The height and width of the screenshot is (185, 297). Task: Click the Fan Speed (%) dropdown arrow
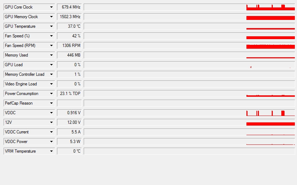click(x=52, y=36)
